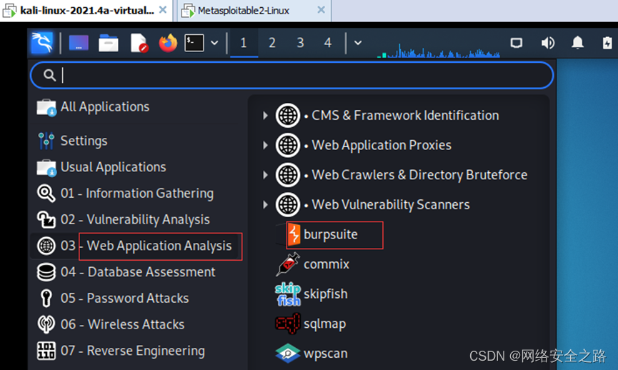Click the Reverse Engineering binary icon
618x370 pixels.
(x=46, y=351)
